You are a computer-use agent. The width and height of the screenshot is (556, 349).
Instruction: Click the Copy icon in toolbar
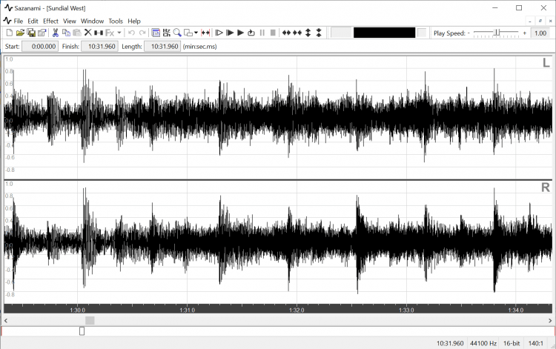[x=66, y=33]
